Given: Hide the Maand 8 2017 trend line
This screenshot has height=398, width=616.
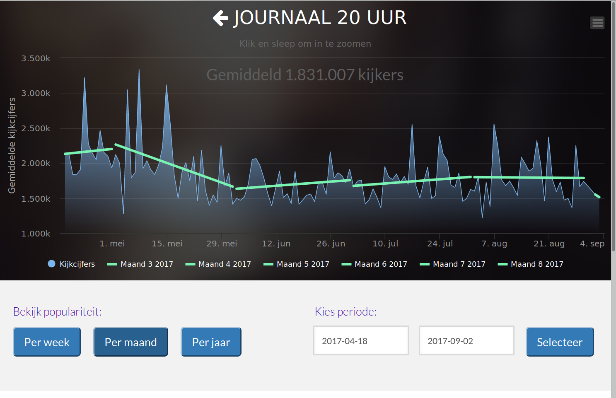Looking at the screenshot, I should tap(537, 264).
